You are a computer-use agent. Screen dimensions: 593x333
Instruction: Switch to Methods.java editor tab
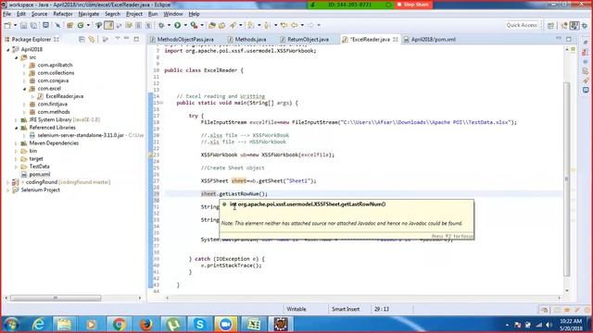point(246,39)
